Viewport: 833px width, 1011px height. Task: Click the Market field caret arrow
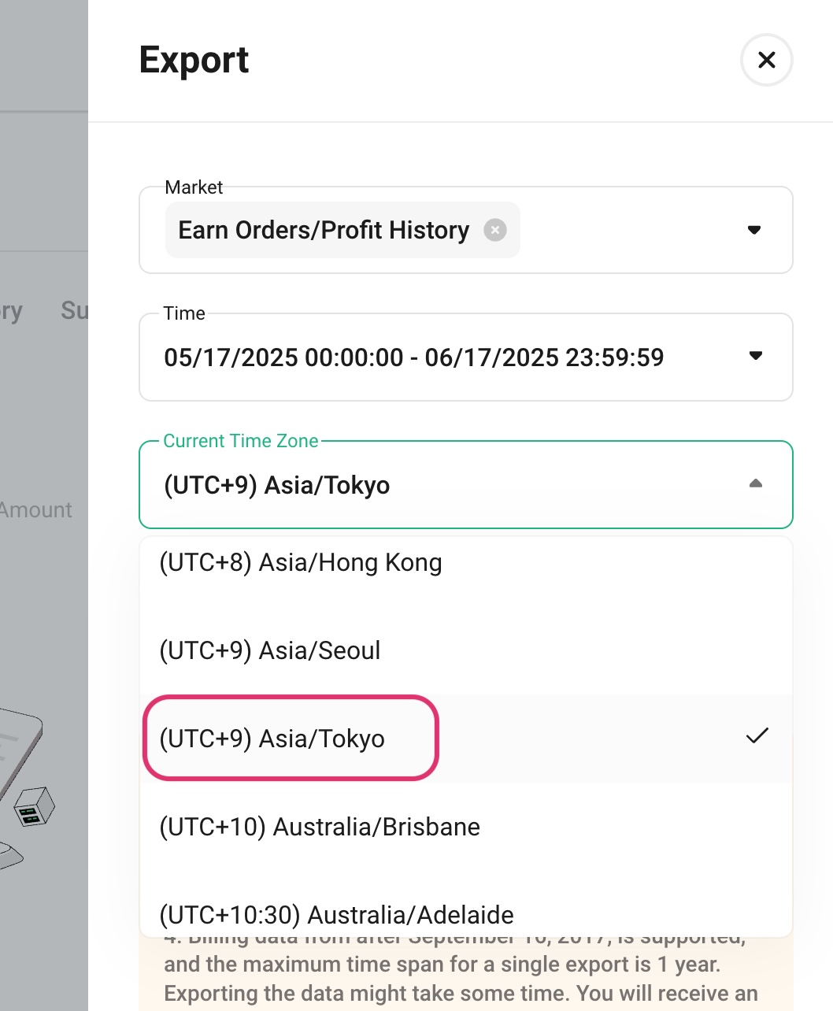(754, 230)
